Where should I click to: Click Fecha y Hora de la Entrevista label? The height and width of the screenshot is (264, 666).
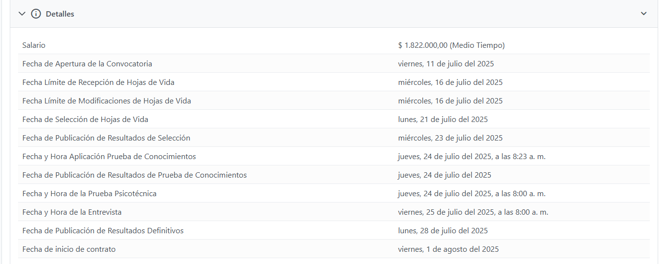click(72, 212)
